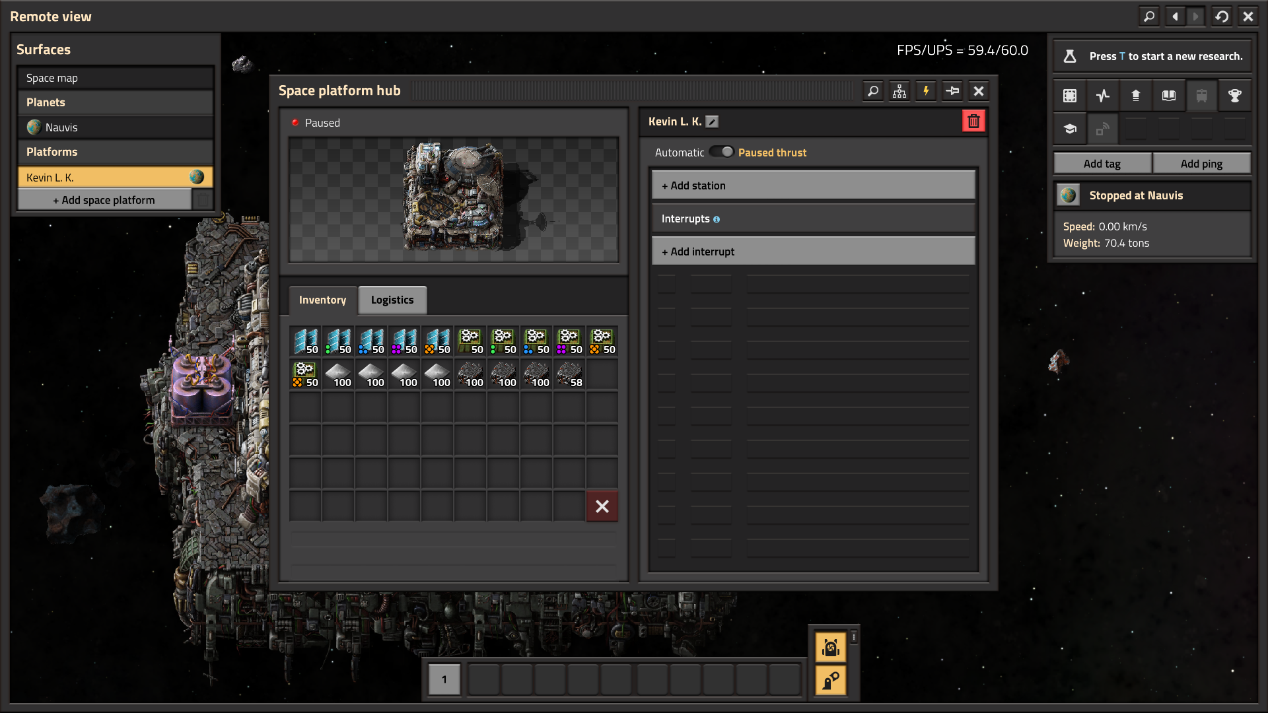Click the platform preview thumbnail
Viewport: 1268px width, 713px height.
coord(454,199)
